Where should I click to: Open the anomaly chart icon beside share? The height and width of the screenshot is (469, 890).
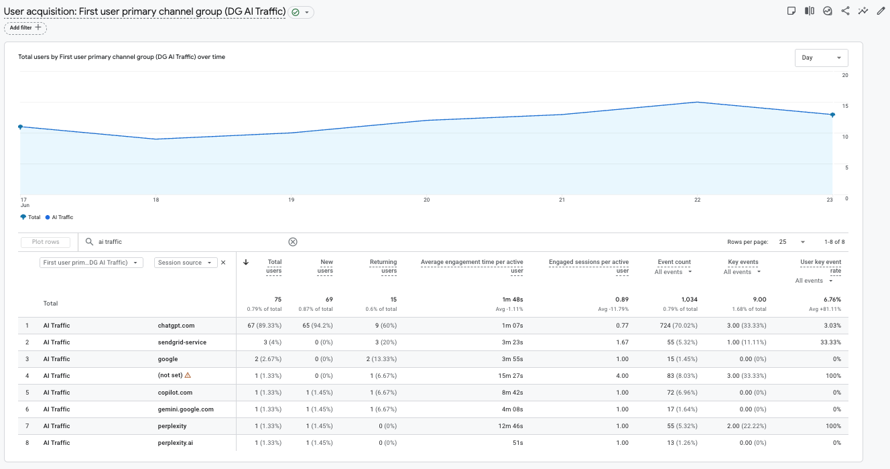point(828,11)
